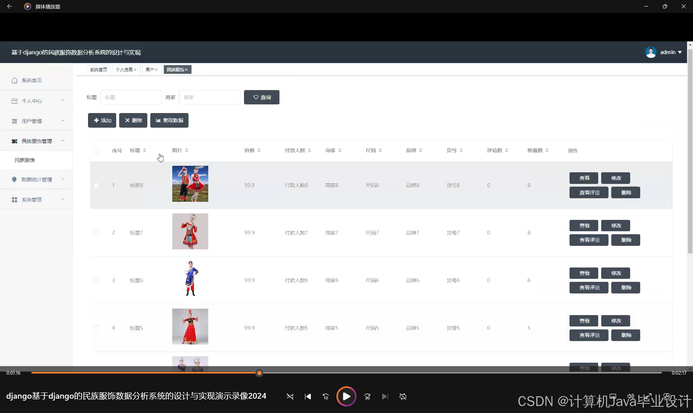Sort by the 评论数 column arrows
693x413 pixels.
tap(507, 150)
